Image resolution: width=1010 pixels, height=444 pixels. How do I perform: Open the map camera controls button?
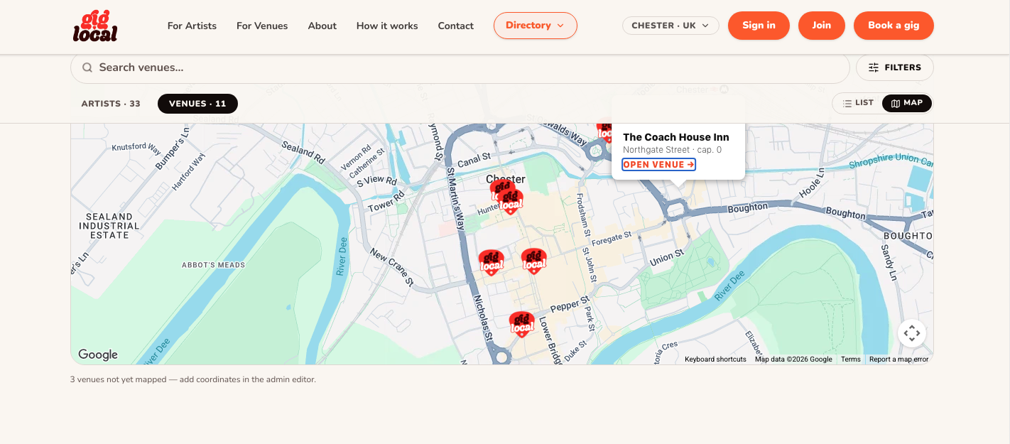click(912, 332)
